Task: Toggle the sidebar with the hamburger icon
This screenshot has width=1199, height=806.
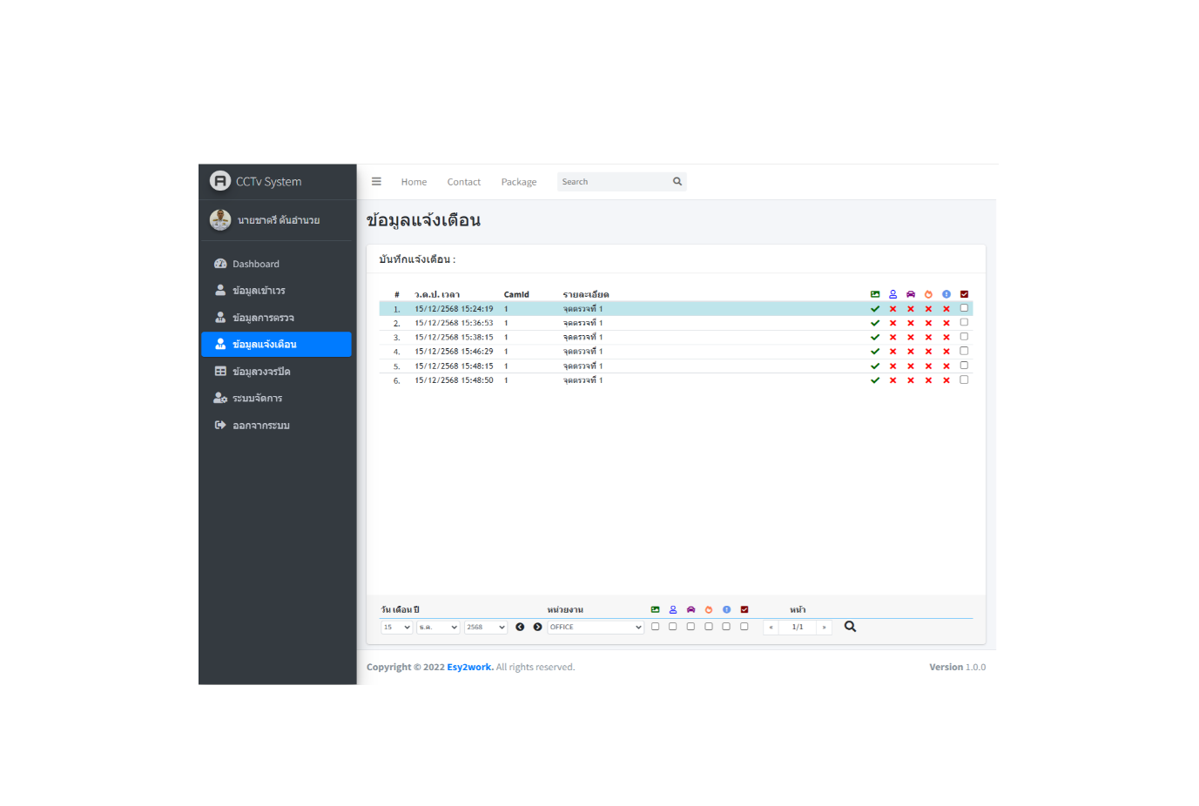Action: pyautogui.click(x=376, y=182)
